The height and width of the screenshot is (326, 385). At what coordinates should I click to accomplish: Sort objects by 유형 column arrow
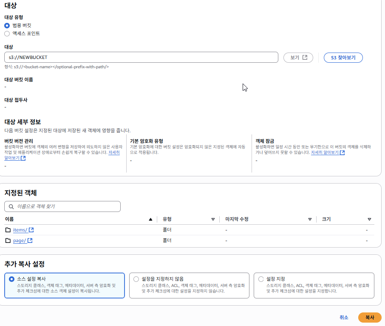tap(213, 219)
